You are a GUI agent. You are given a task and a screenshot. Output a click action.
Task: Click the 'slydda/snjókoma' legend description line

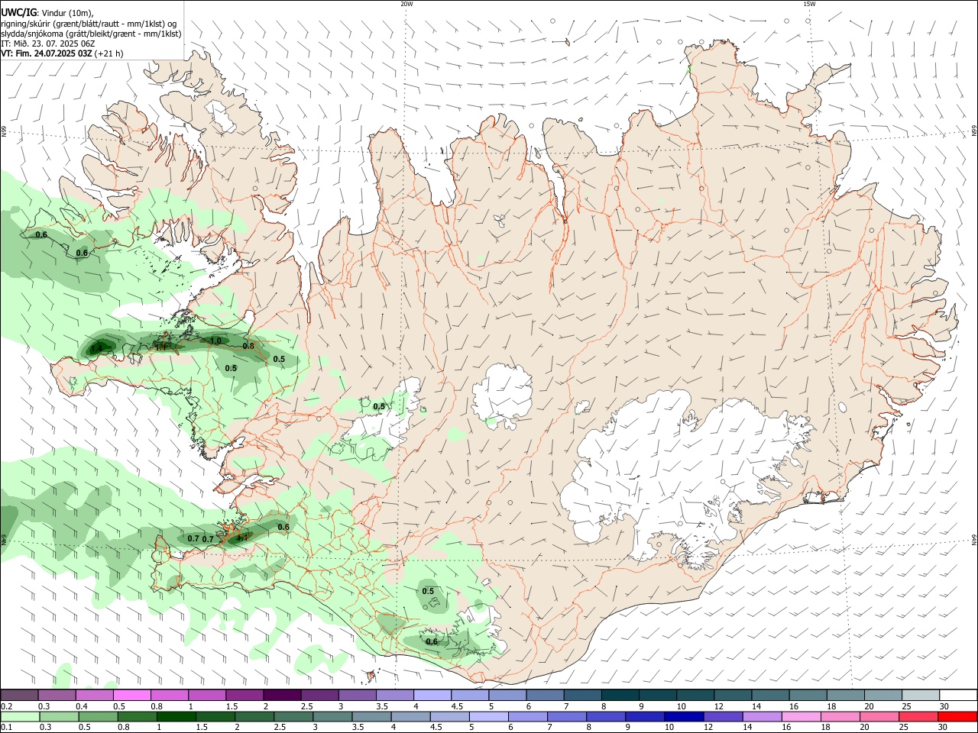tap(91, 34)
